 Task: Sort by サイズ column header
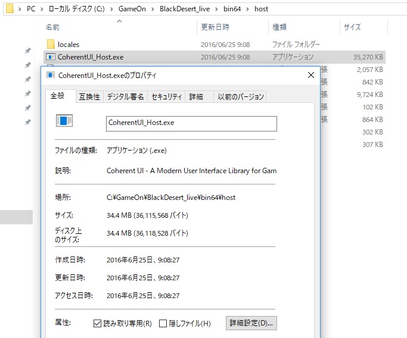352,27
